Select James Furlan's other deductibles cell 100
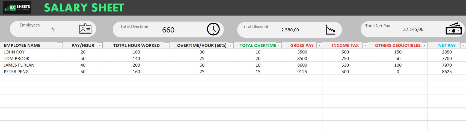The width and height of the screenshot is (466, 131). tap(398, 65)
